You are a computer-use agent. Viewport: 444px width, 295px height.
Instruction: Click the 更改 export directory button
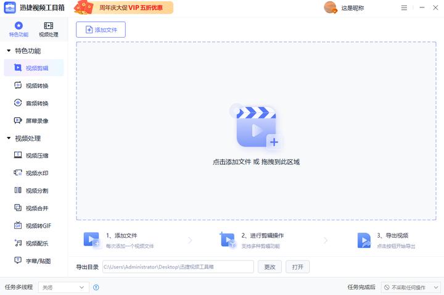(x=269, y=267)
